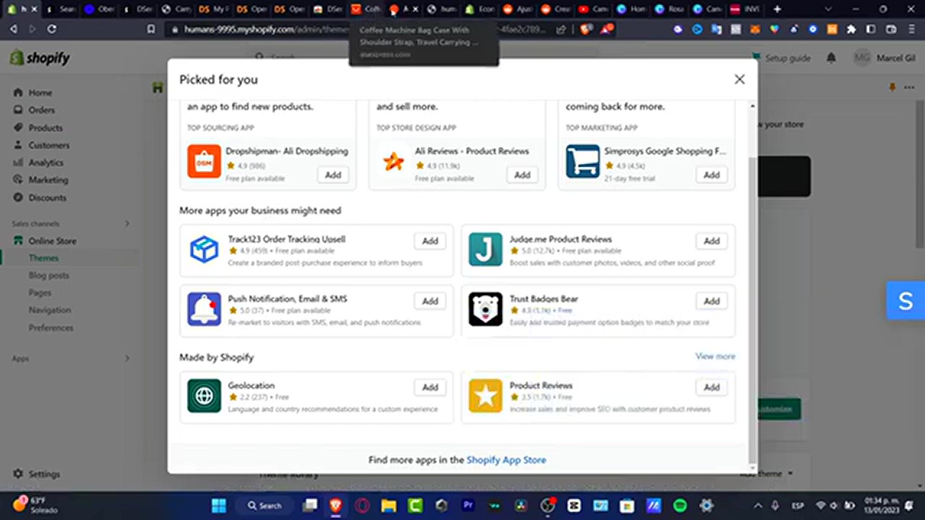Screen dimensions: 925x520
Task: Add Judge.me Product Reviews app
Action: (712, 241)
